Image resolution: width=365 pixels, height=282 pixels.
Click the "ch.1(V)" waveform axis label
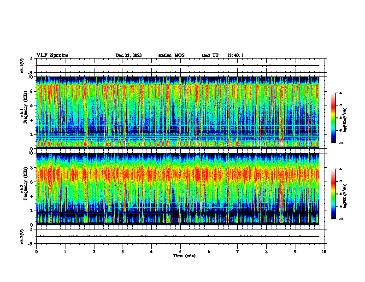pos(22,65)
